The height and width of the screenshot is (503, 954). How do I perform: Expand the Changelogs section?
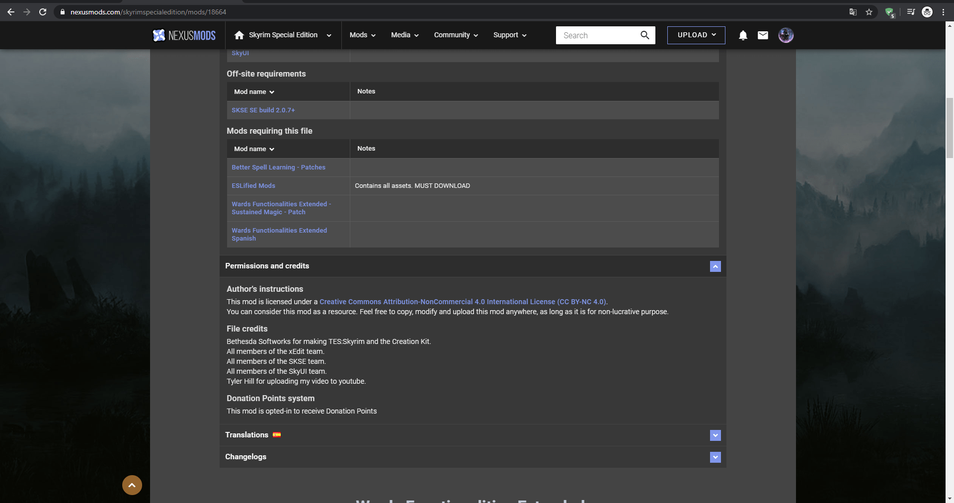[715, 457]
